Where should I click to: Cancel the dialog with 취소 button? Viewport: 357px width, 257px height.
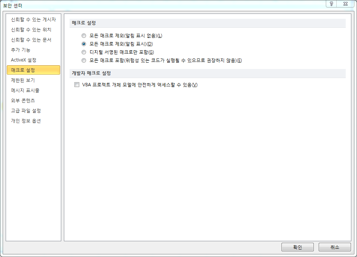point(334,247)
